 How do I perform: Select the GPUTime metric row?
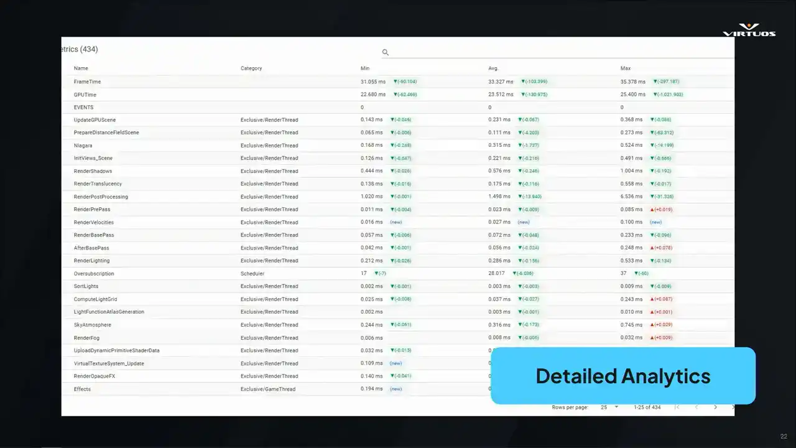click(x=85, y=95)
